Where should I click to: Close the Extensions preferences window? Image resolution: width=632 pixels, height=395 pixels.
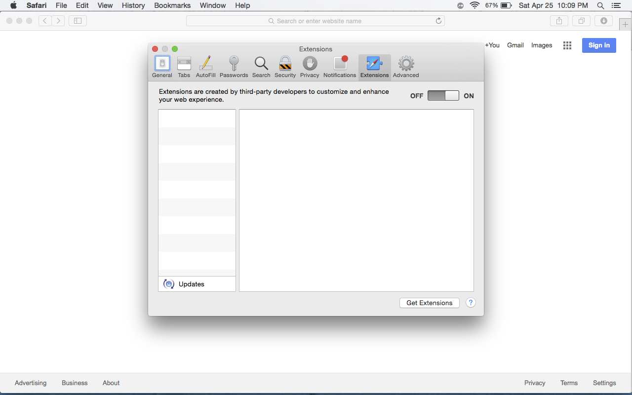(x=155, y=49)
